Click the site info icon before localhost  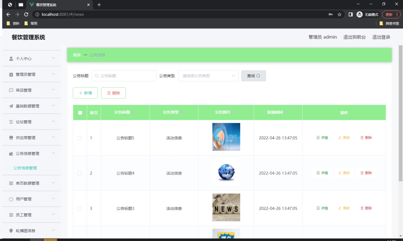click(38, 14)
